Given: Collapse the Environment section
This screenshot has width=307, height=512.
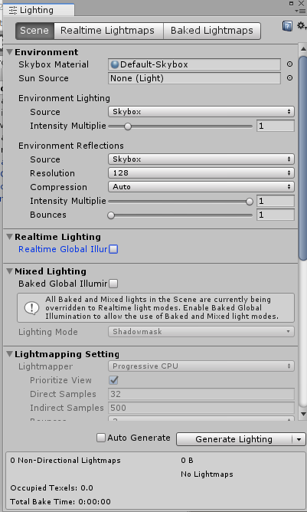Looking at the screenshot, I should pos(9,52).
